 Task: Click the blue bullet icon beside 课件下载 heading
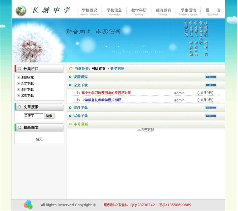[x=70, y=107]
